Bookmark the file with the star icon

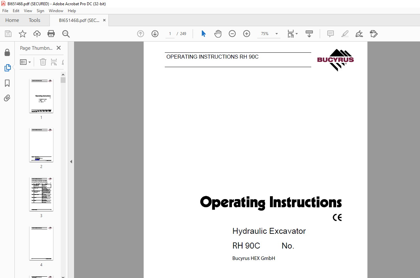click(22, 34)
